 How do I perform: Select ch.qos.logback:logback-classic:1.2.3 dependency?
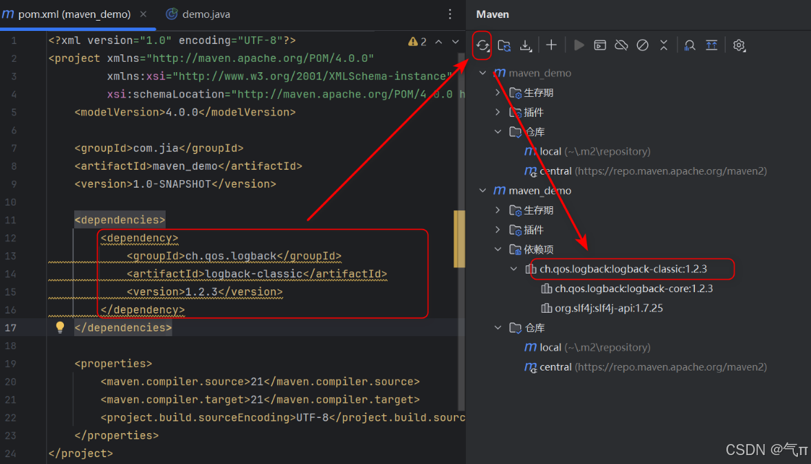(623, 269)
